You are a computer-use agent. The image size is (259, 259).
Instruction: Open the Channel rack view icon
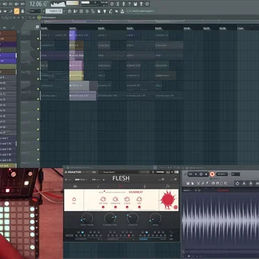(x=81, y=11)
